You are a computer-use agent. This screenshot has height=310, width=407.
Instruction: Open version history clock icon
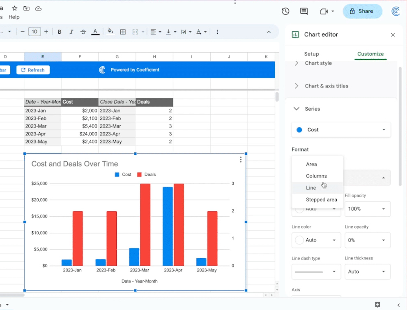coord(285,11)
